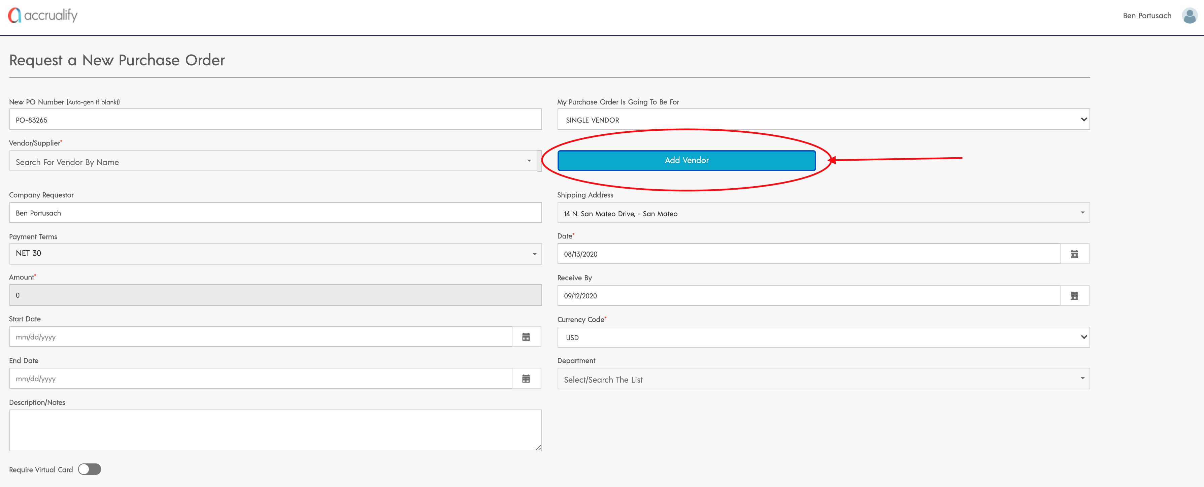Viewport: 1204px width, 487px height.
Task: Open the End Date calendar icon
Action: click(526, 379)
